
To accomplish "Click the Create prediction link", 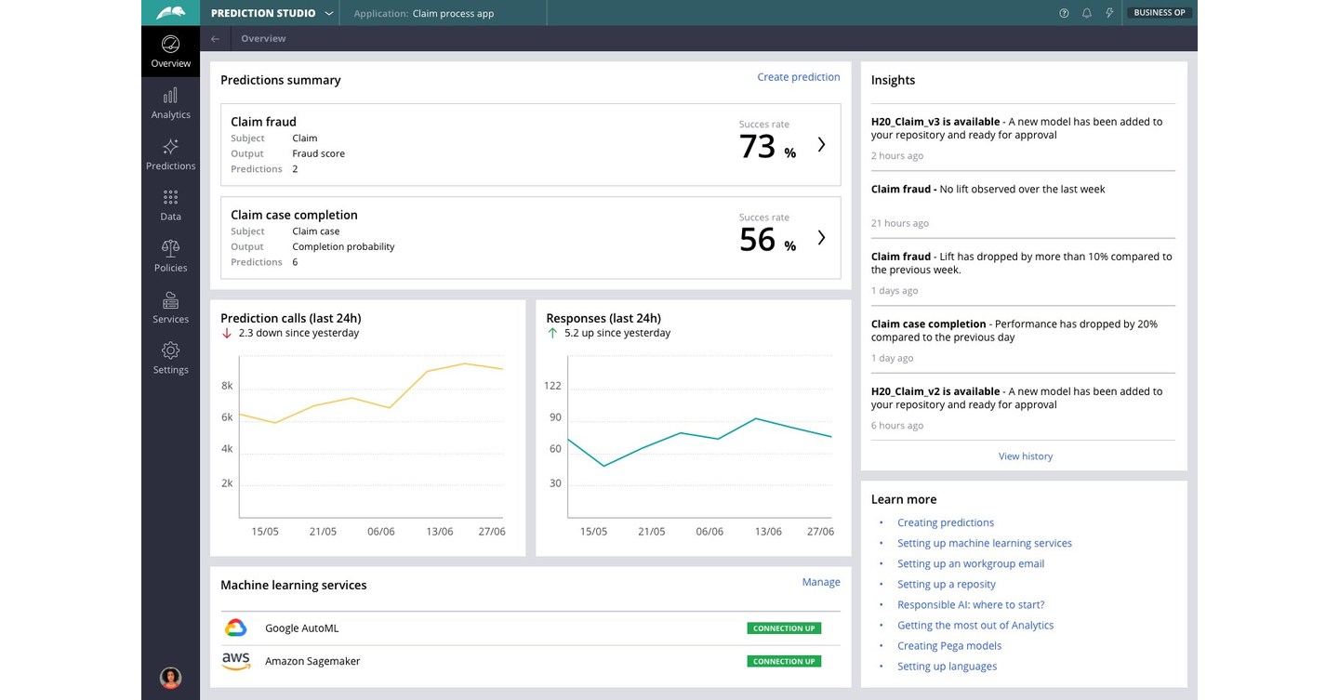I will click(798, 76).
